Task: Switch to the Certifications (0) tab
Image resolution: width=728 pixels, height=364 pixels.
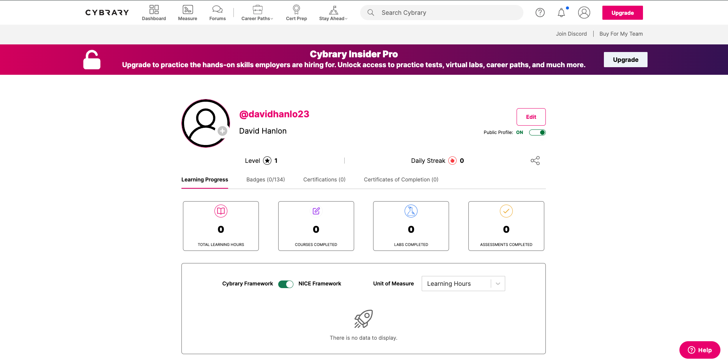Action: pyautogui.click(x=324, y=180)
